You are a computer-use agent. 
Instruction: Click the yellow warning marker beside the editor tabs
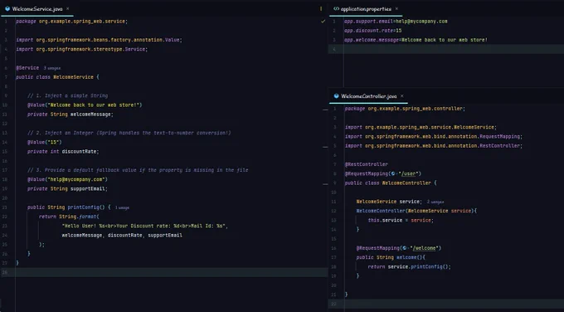321,8
